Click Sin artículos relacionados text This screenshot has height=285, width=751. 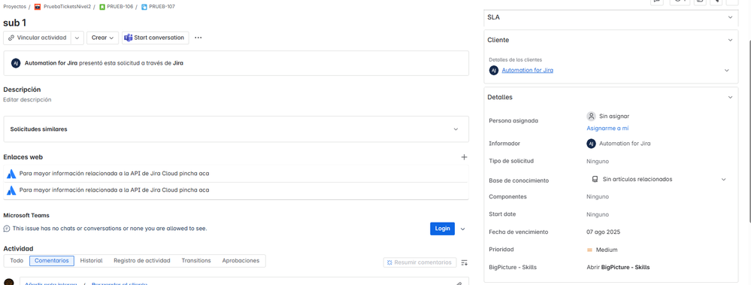pyautogui.click(x=637, y=179)
